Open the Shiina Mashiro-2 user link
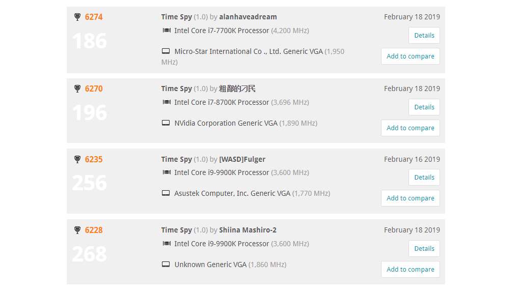 [x=248, y=230]
